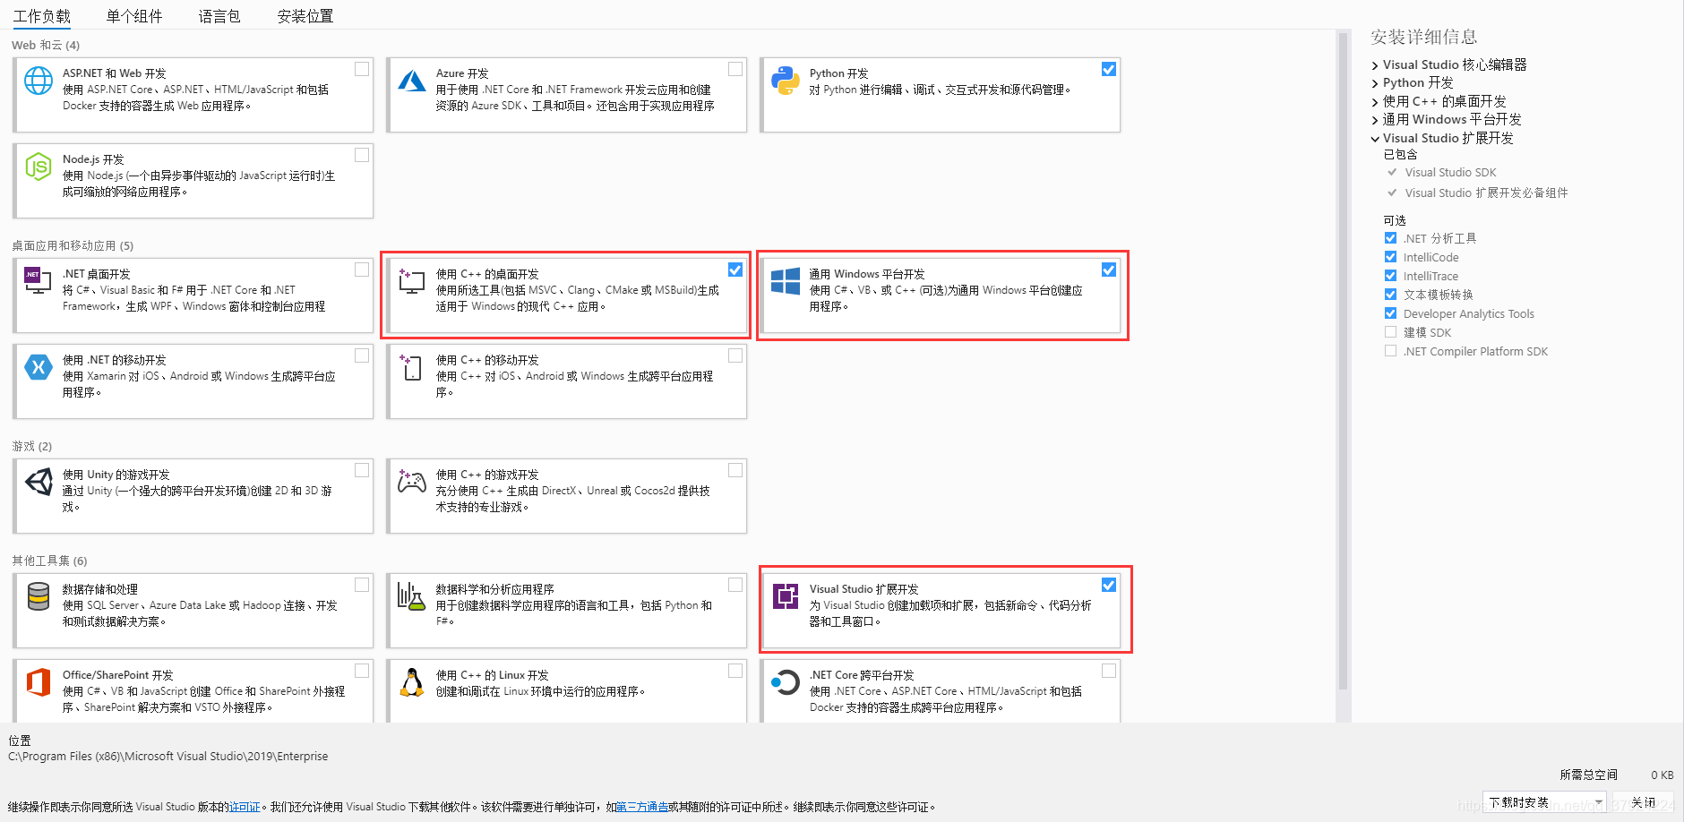This screenshot has width=1684, height=822.
Task: Expand 通用 Windows 平台开发 details node
Action: coord(1375,120)
